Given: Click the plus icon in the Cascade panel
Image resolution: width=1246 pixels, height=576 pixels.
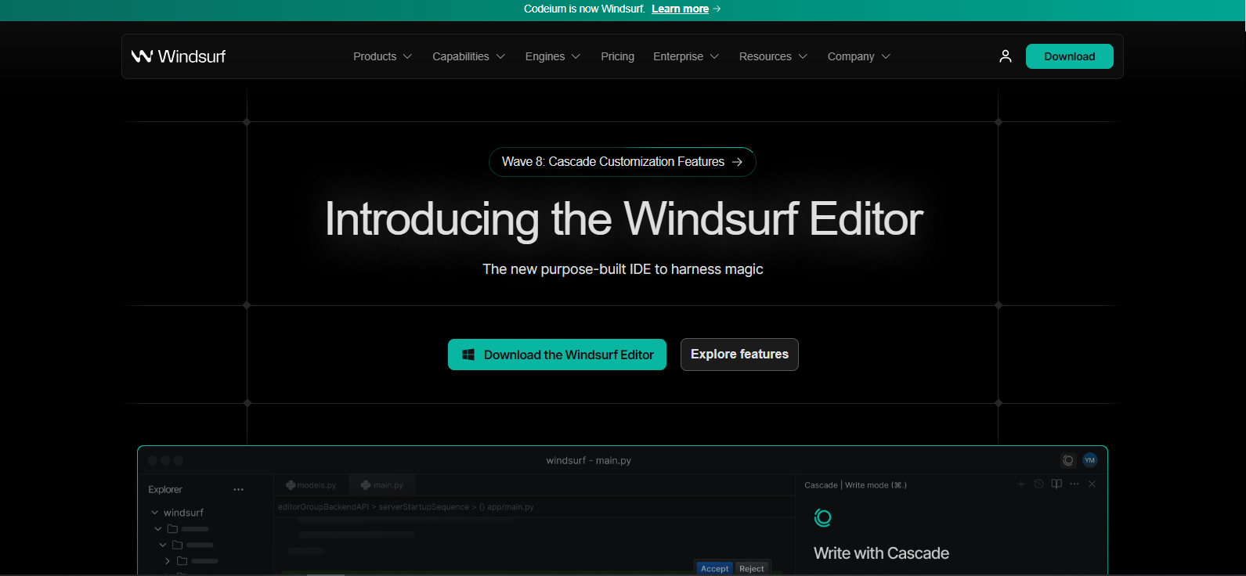Looking at the screenshot, I should (x=1021, y=484).
